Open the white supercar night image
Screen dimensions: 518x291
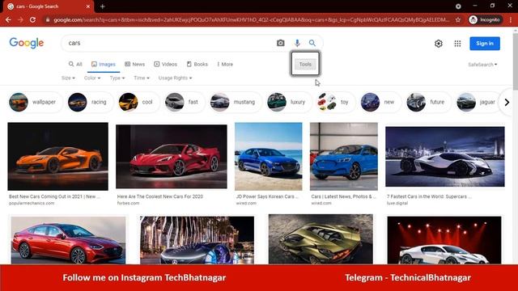(x=445, y=157)
